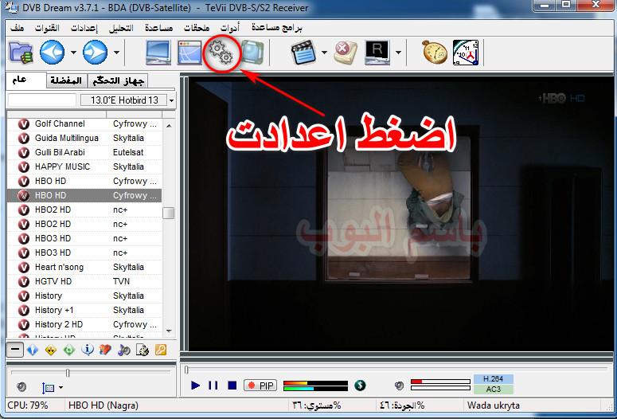Switch to the جهاز التحكم tab
This screenshot has height=419, width=617.
pyautogui.click(x=118, y=81)
